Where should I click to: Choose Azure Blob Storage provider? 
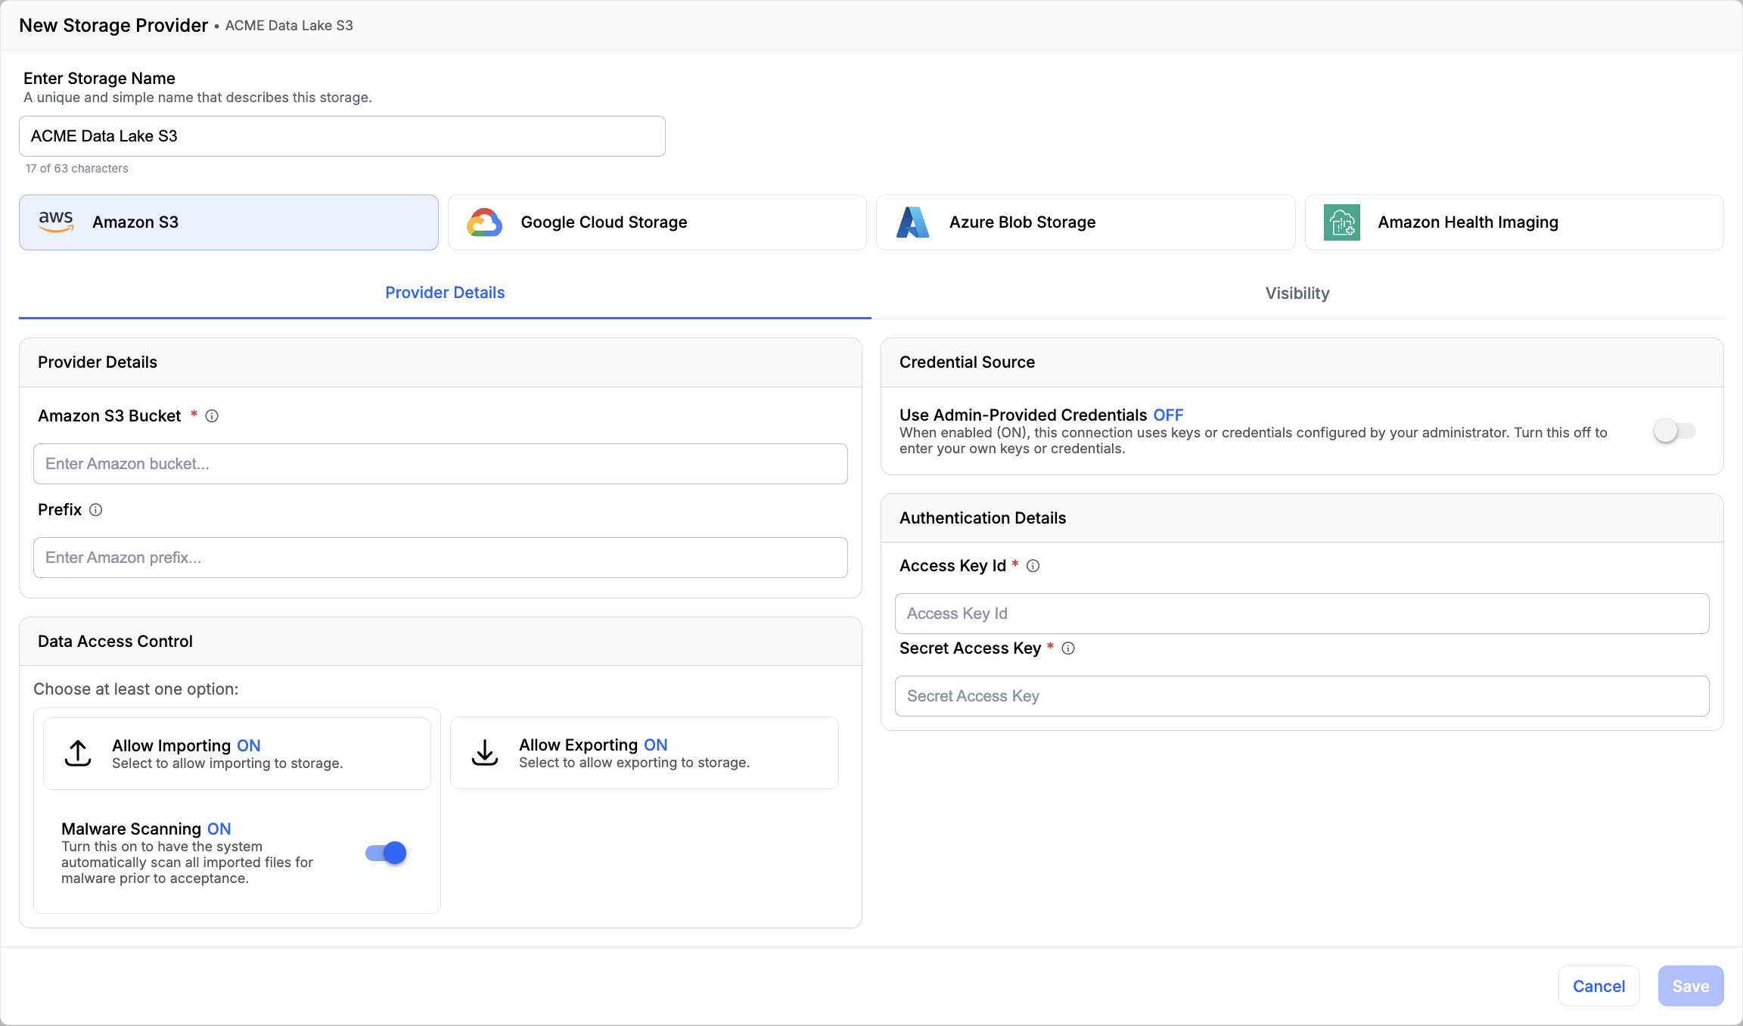click(1086, 222)
